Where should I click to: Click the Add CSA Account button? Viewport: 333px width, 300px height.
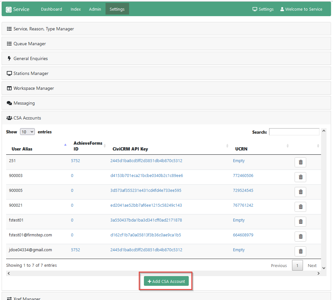point(166,281)
